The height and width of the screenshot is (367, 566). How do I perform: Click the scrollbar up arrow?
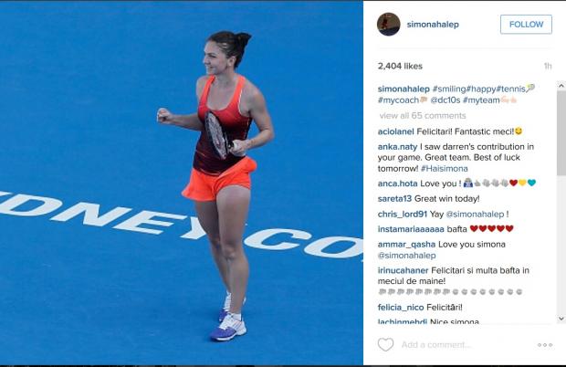coord(561,86)
